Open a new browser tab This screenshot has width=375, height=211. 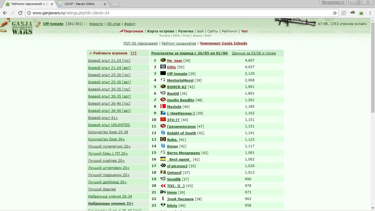pos(115,4)
